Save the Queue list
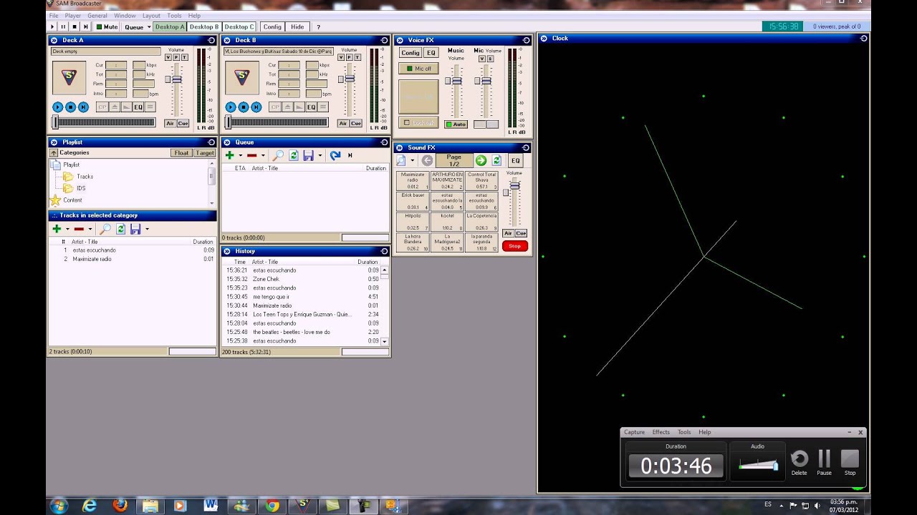Viewport: 917px width, 515px height. tap(308, 155)
